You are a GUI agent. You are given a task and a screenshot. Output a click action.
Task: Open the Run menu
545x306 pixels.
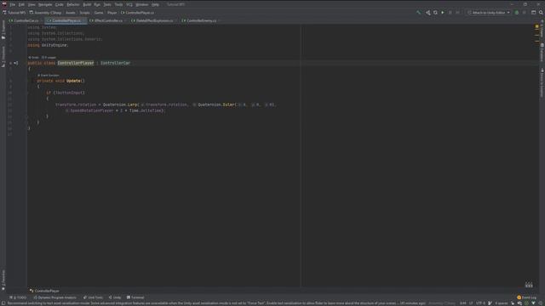[x=97, y=4]
